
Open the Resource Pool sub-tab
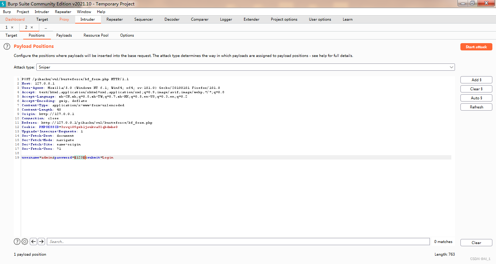point(96,36)
